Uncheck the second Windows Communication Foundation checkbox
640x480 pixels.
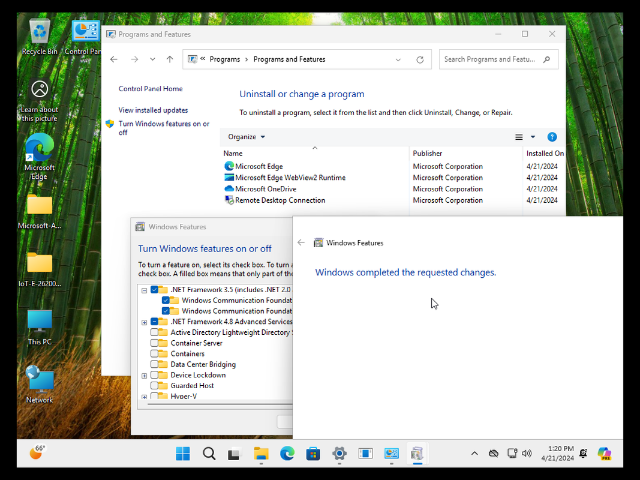[166, 311]
